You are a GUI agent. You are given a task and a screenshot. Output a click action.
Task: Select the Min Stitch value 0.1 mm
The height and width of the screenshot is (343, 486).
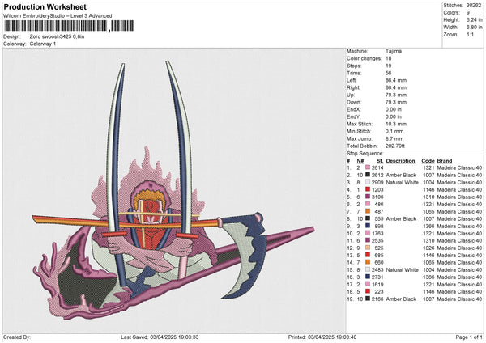point(394,131)
